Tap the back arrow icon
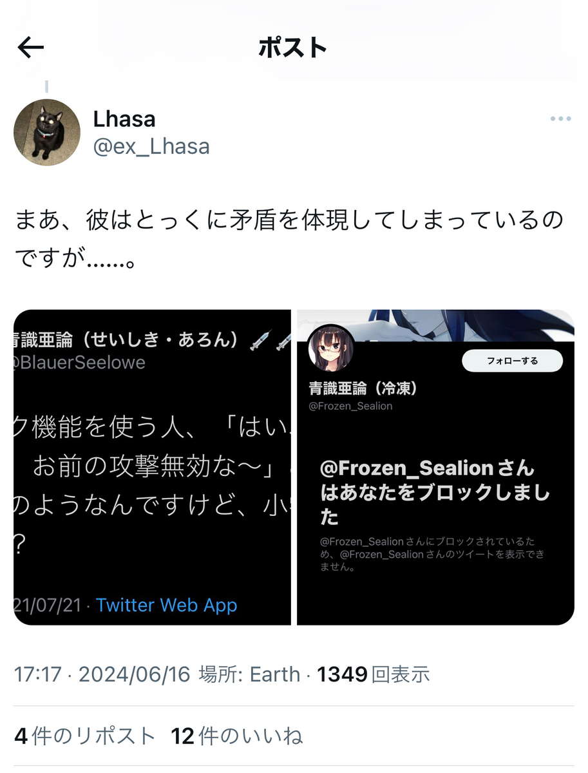This screenshot has height=773, width=588. (31, 47)
